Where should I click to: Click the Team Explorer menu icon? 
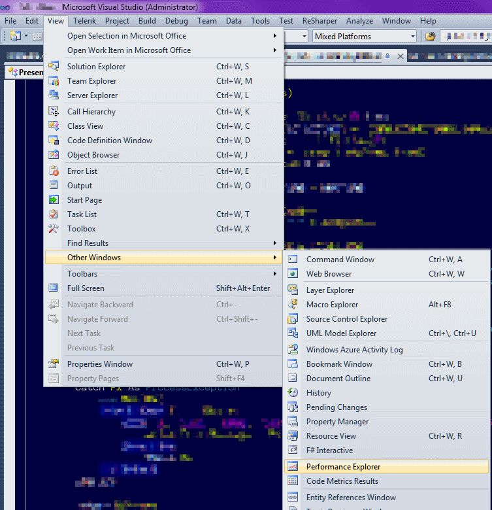pyautogui.click(x=54, y=80)
